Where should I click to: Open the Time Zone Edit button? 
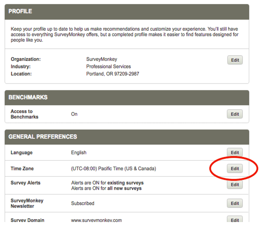[x=235, y=168]
